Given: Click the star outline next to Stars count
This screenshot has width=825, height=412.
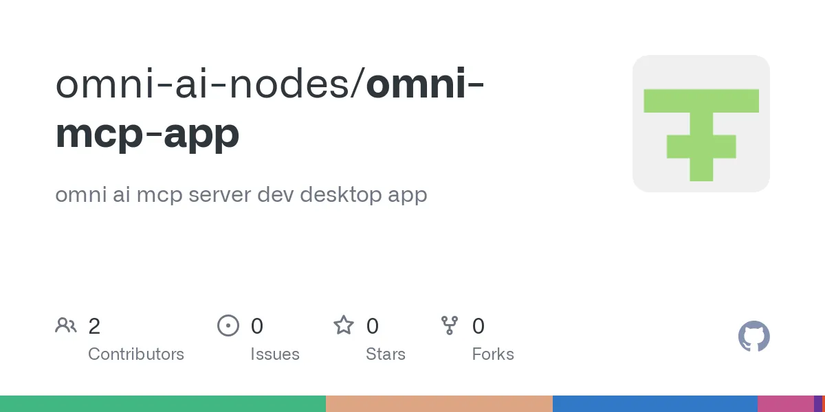Looking at the screenshot, I should click(x=343, y=325).
